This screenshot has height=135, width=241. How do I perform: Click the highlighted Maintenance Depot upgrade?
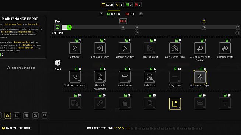(x=200, y=77)
